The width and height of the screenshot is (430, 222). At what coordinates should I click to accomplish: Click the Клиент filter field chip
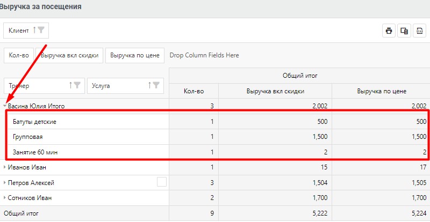tap(26, 31)
